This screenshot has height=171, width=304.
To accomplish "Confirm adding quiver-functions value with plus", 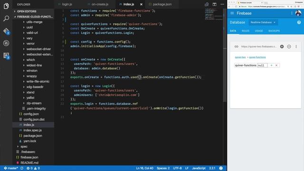I will [271, 66].
